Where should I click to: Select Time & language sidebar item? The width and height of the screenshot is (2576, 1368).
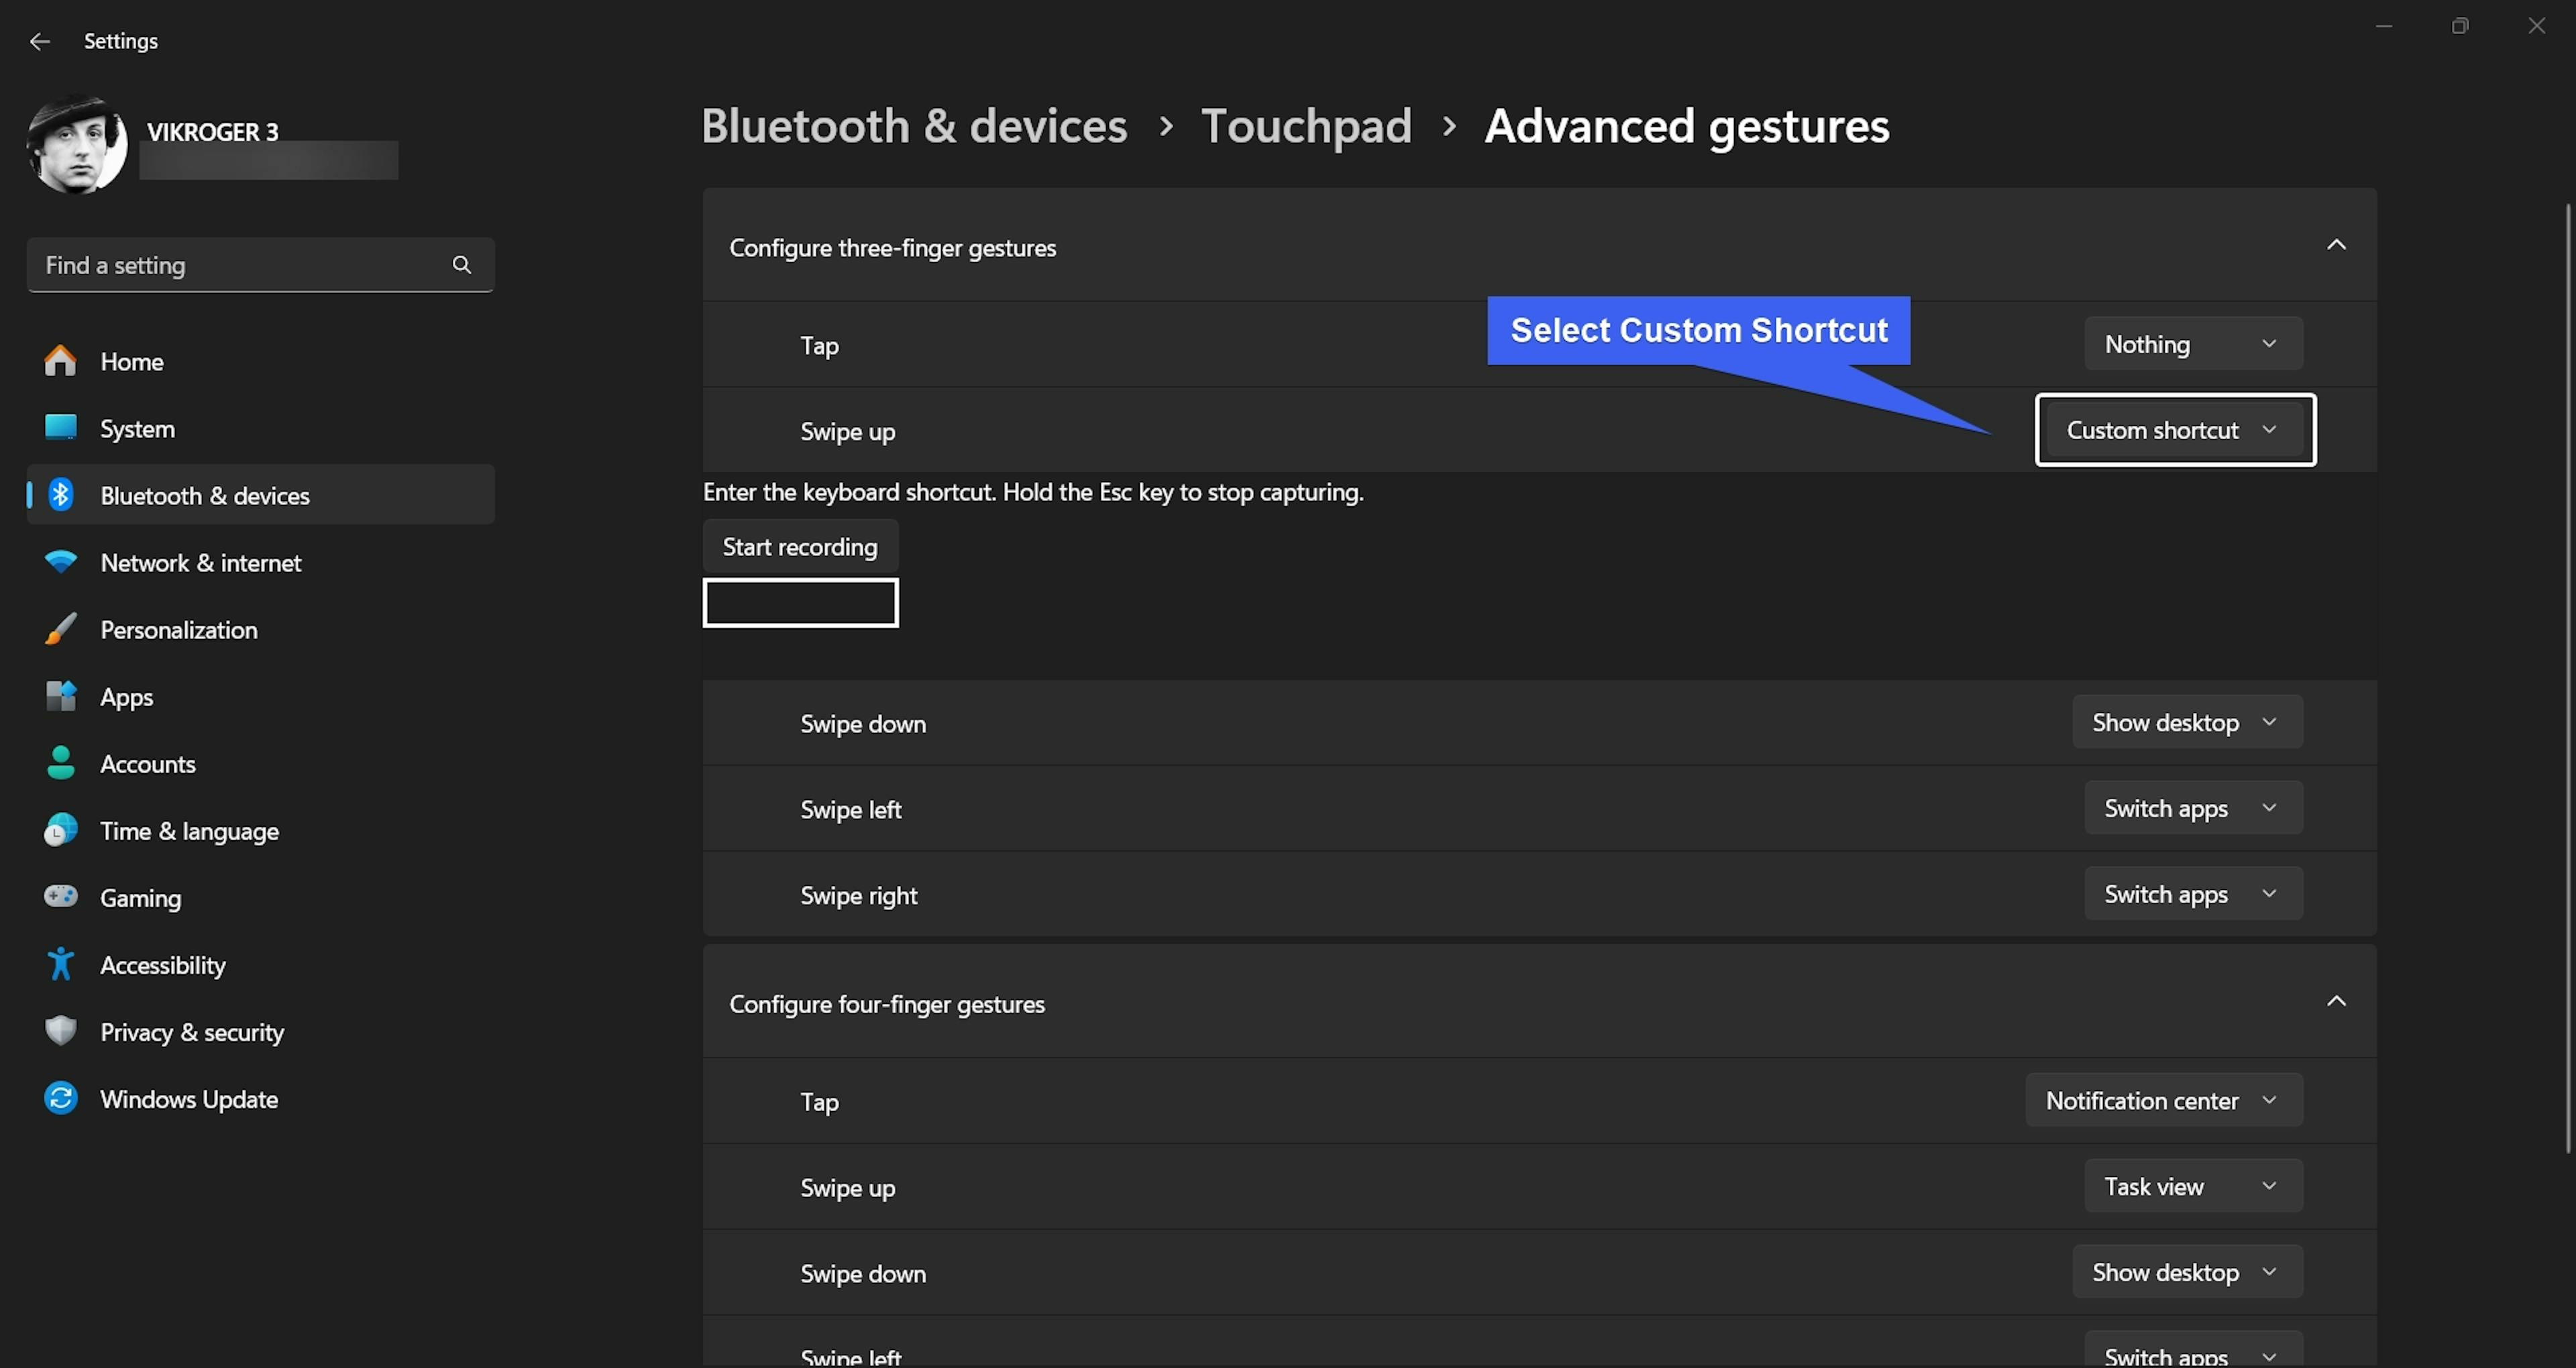(x=189, y=831)
